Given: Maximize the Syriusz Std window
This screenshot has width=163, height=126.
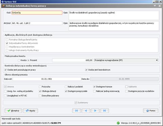Looking at the screenshot, I should [157, 2].
